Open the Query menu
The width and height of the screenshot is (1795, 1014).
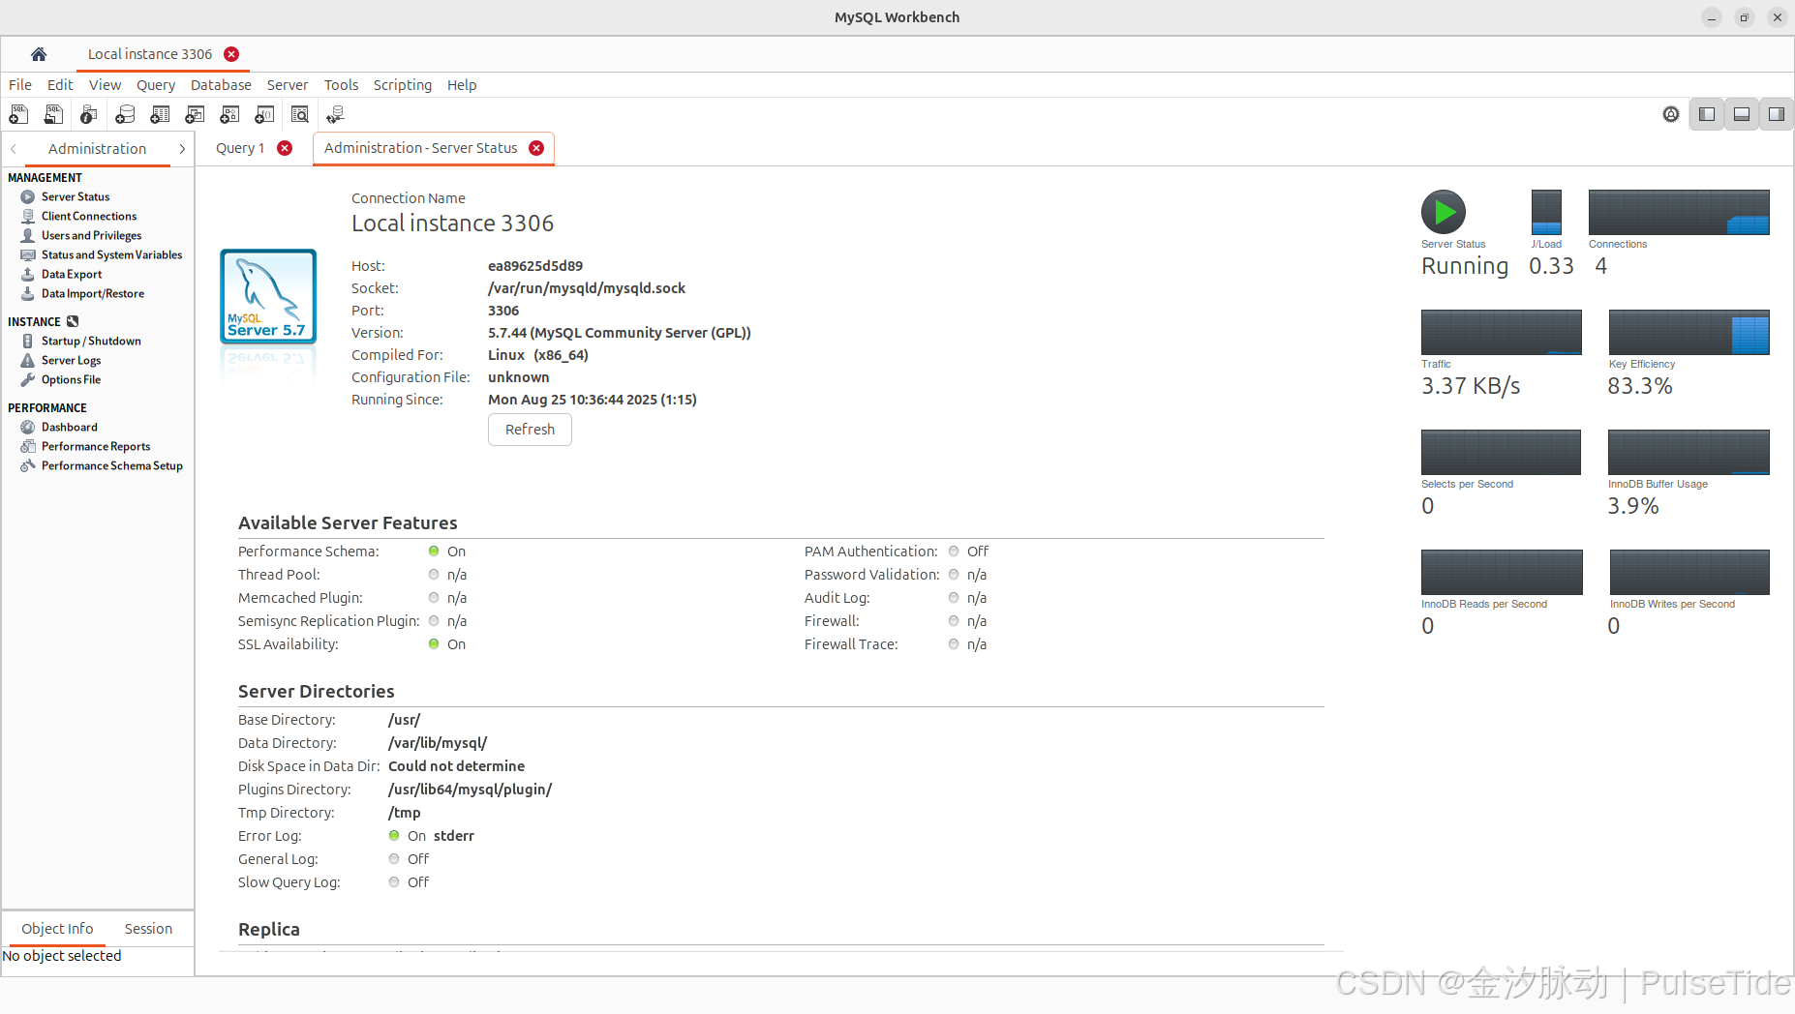pyautogui.click(x=156, y=85)
